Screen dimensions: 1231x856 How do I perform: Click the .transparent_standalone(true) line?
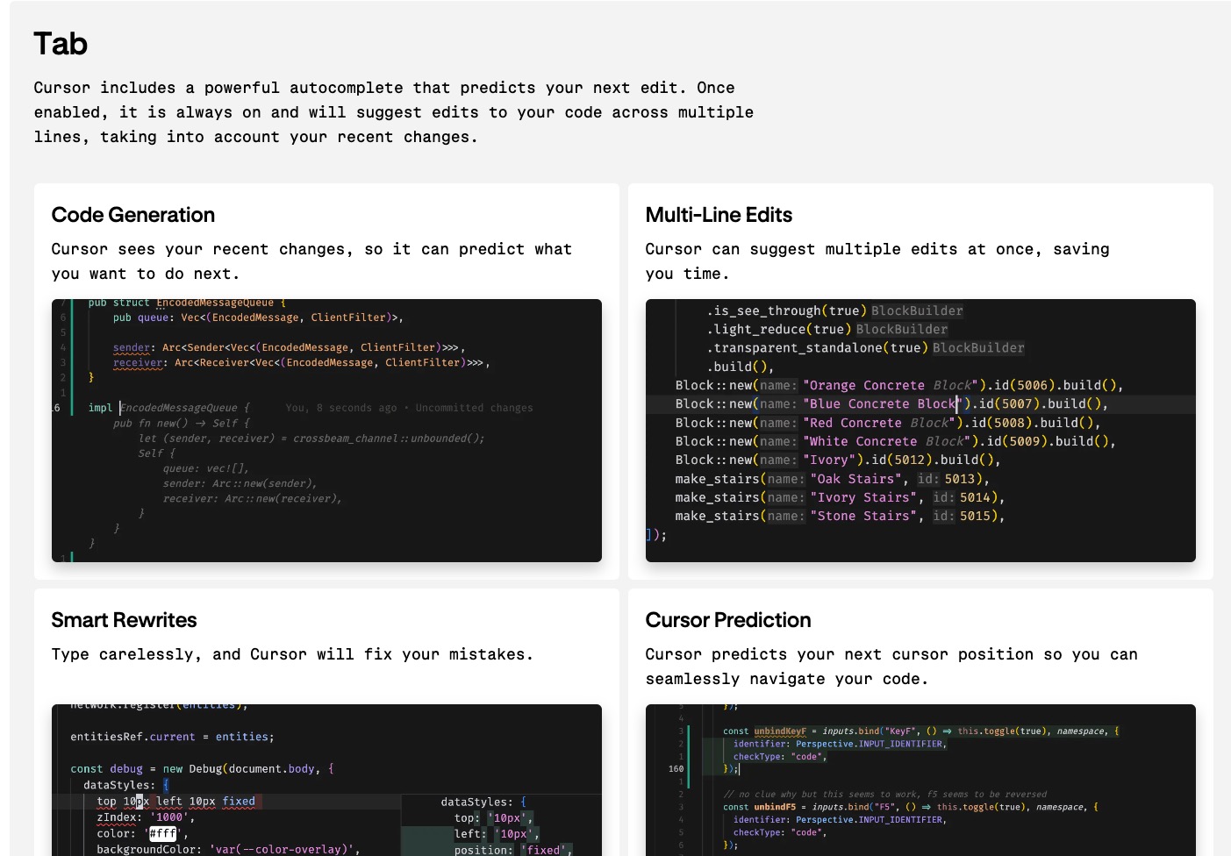point(865,348)
